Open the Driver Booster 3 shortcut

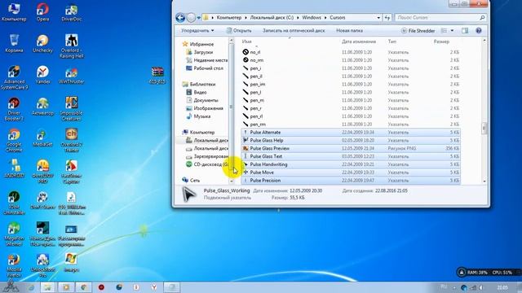(14, 108)
